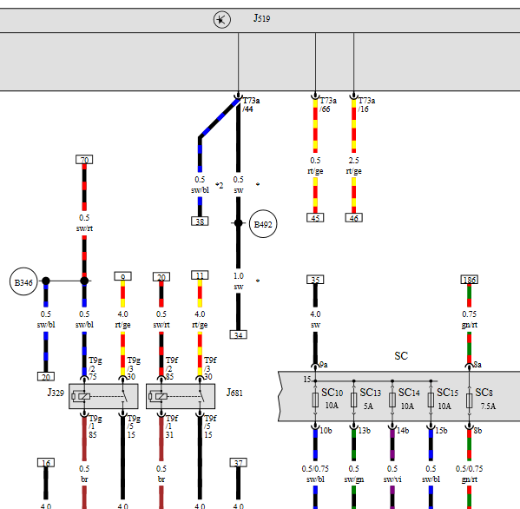Follow reference box 70
This screenshot has width=520, height=509.
[x=84, y=160]
